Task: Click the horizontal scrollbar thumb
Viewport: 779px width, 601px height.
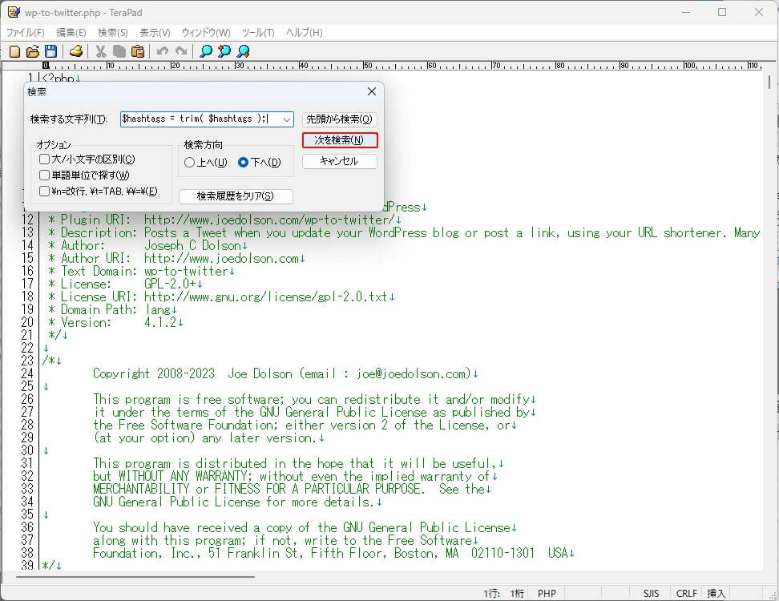Action: pyautogui.click(x=136, y=575)
